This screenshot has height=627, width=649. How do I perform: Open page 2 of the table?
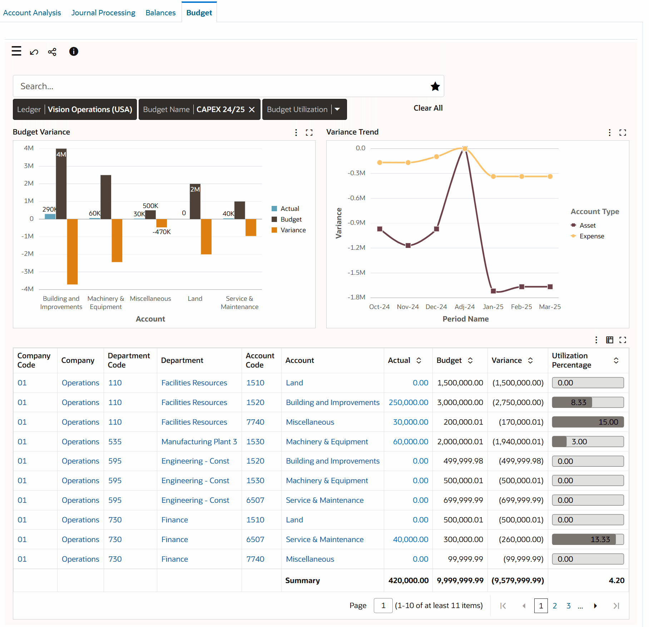pos(555,606)
